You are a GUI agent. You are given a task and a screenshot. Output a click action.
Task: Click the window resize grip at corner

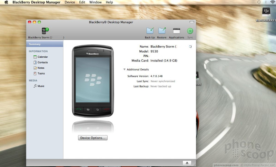coord(194,165)
